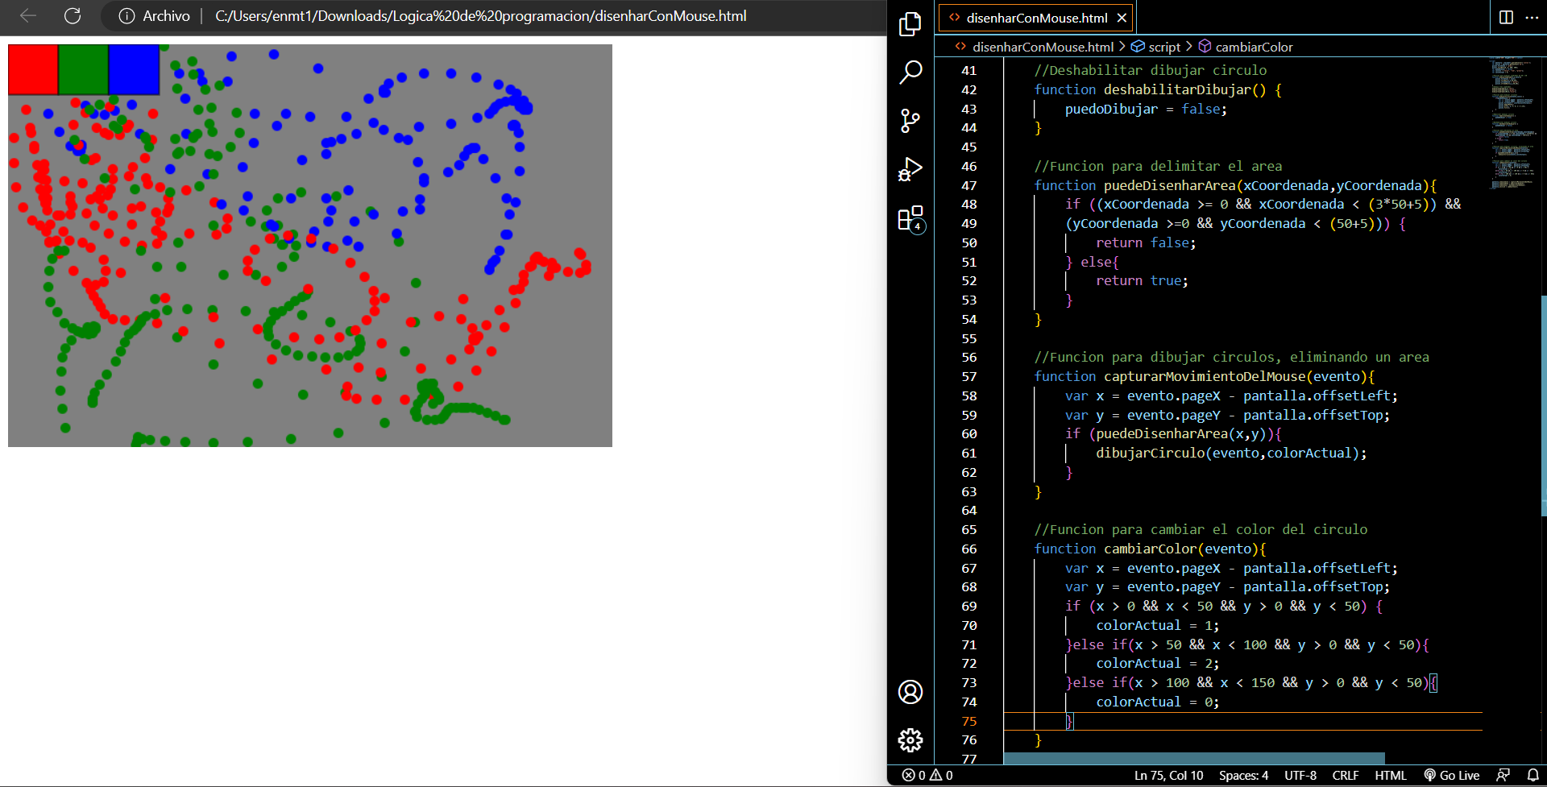Viewport: 1547px width, 787px height.
Task: Open the editor More Actions ellipsis
Action: point(1532,17)
